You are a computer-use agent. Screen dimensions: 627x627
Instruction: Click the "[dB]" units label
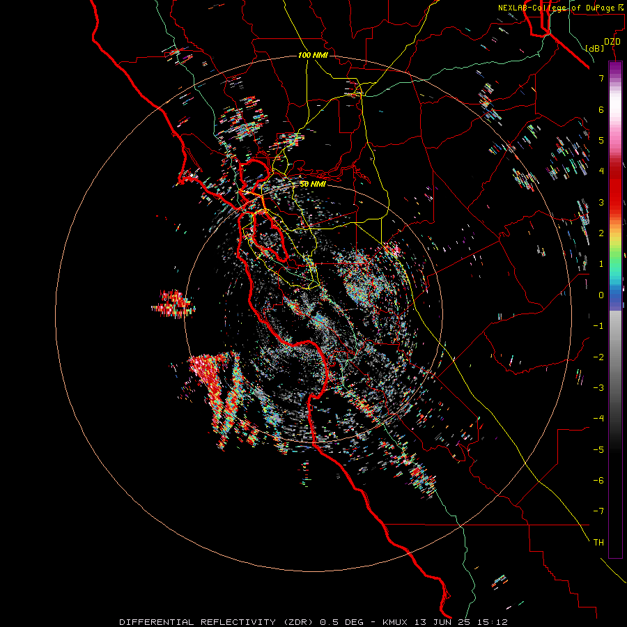594,48
